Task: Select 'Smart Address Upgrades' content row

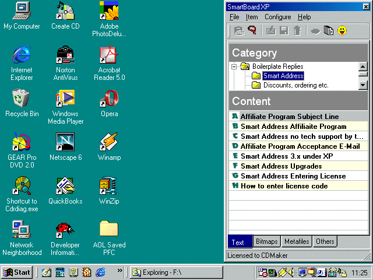Action: tap(298, 166)
